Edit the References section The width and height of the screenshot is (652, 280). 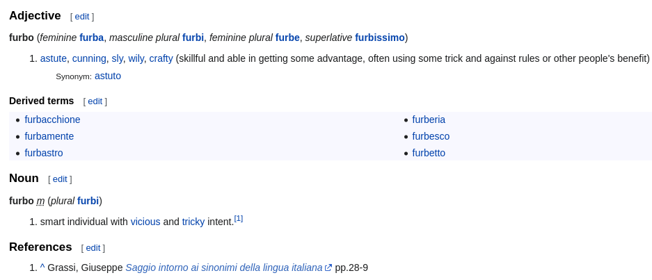point(93,248)
